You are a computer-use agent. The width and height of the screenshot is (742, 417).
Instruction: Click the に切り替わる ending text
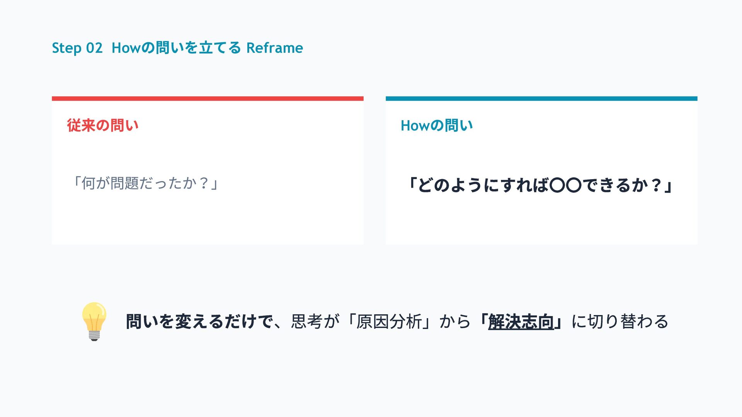click(619, 322)
